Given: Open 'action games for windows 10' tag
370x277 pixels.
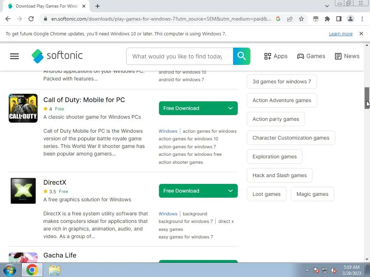Looking at the screenshot, I should [x=188, y=139].
